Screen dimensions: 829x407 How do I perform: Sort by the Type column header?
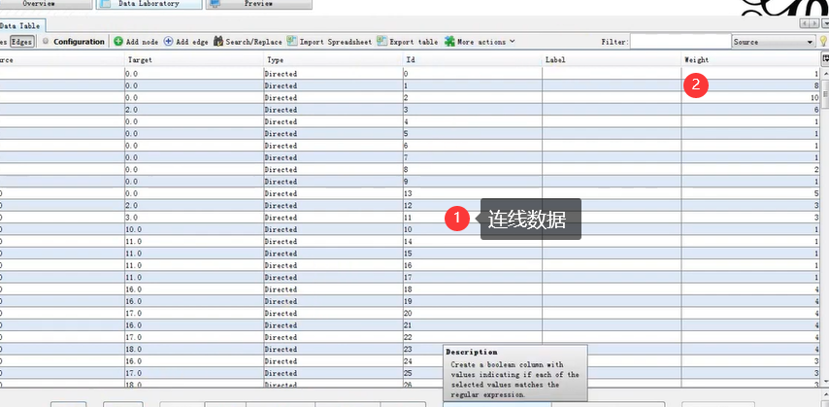(x=333, y=60)
